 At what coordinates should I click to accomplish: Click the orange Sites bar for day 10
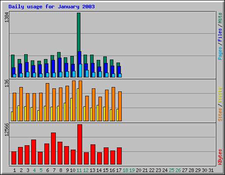[x=74, y=101]
